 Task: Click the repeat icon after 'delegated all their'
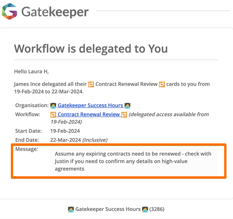pos(91,84)
